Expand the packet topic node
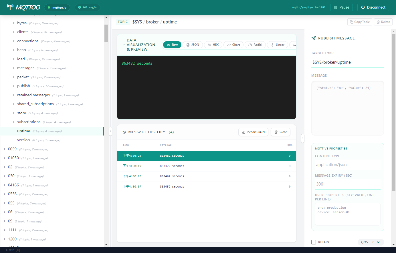Screen dimensions: 396x253 pyautogui.click(x=14, y=77)
